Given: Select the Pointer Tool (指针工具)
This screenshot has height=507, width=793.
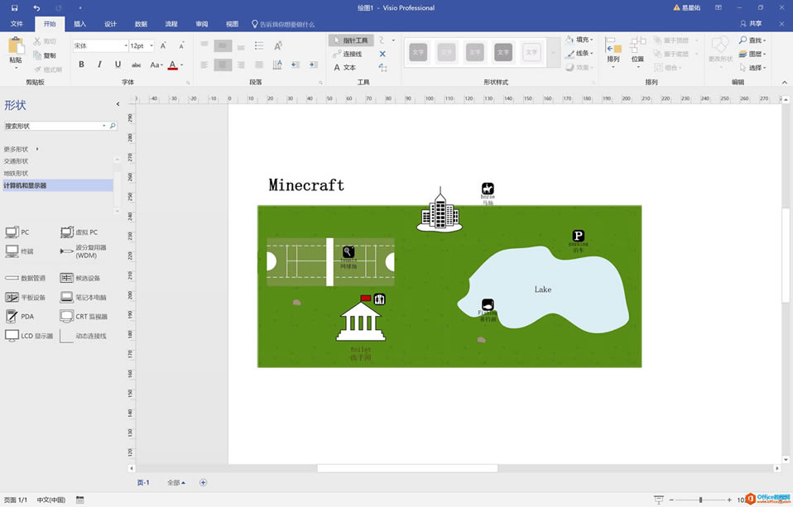Looking at the screenshot, I should pos(351,40).
